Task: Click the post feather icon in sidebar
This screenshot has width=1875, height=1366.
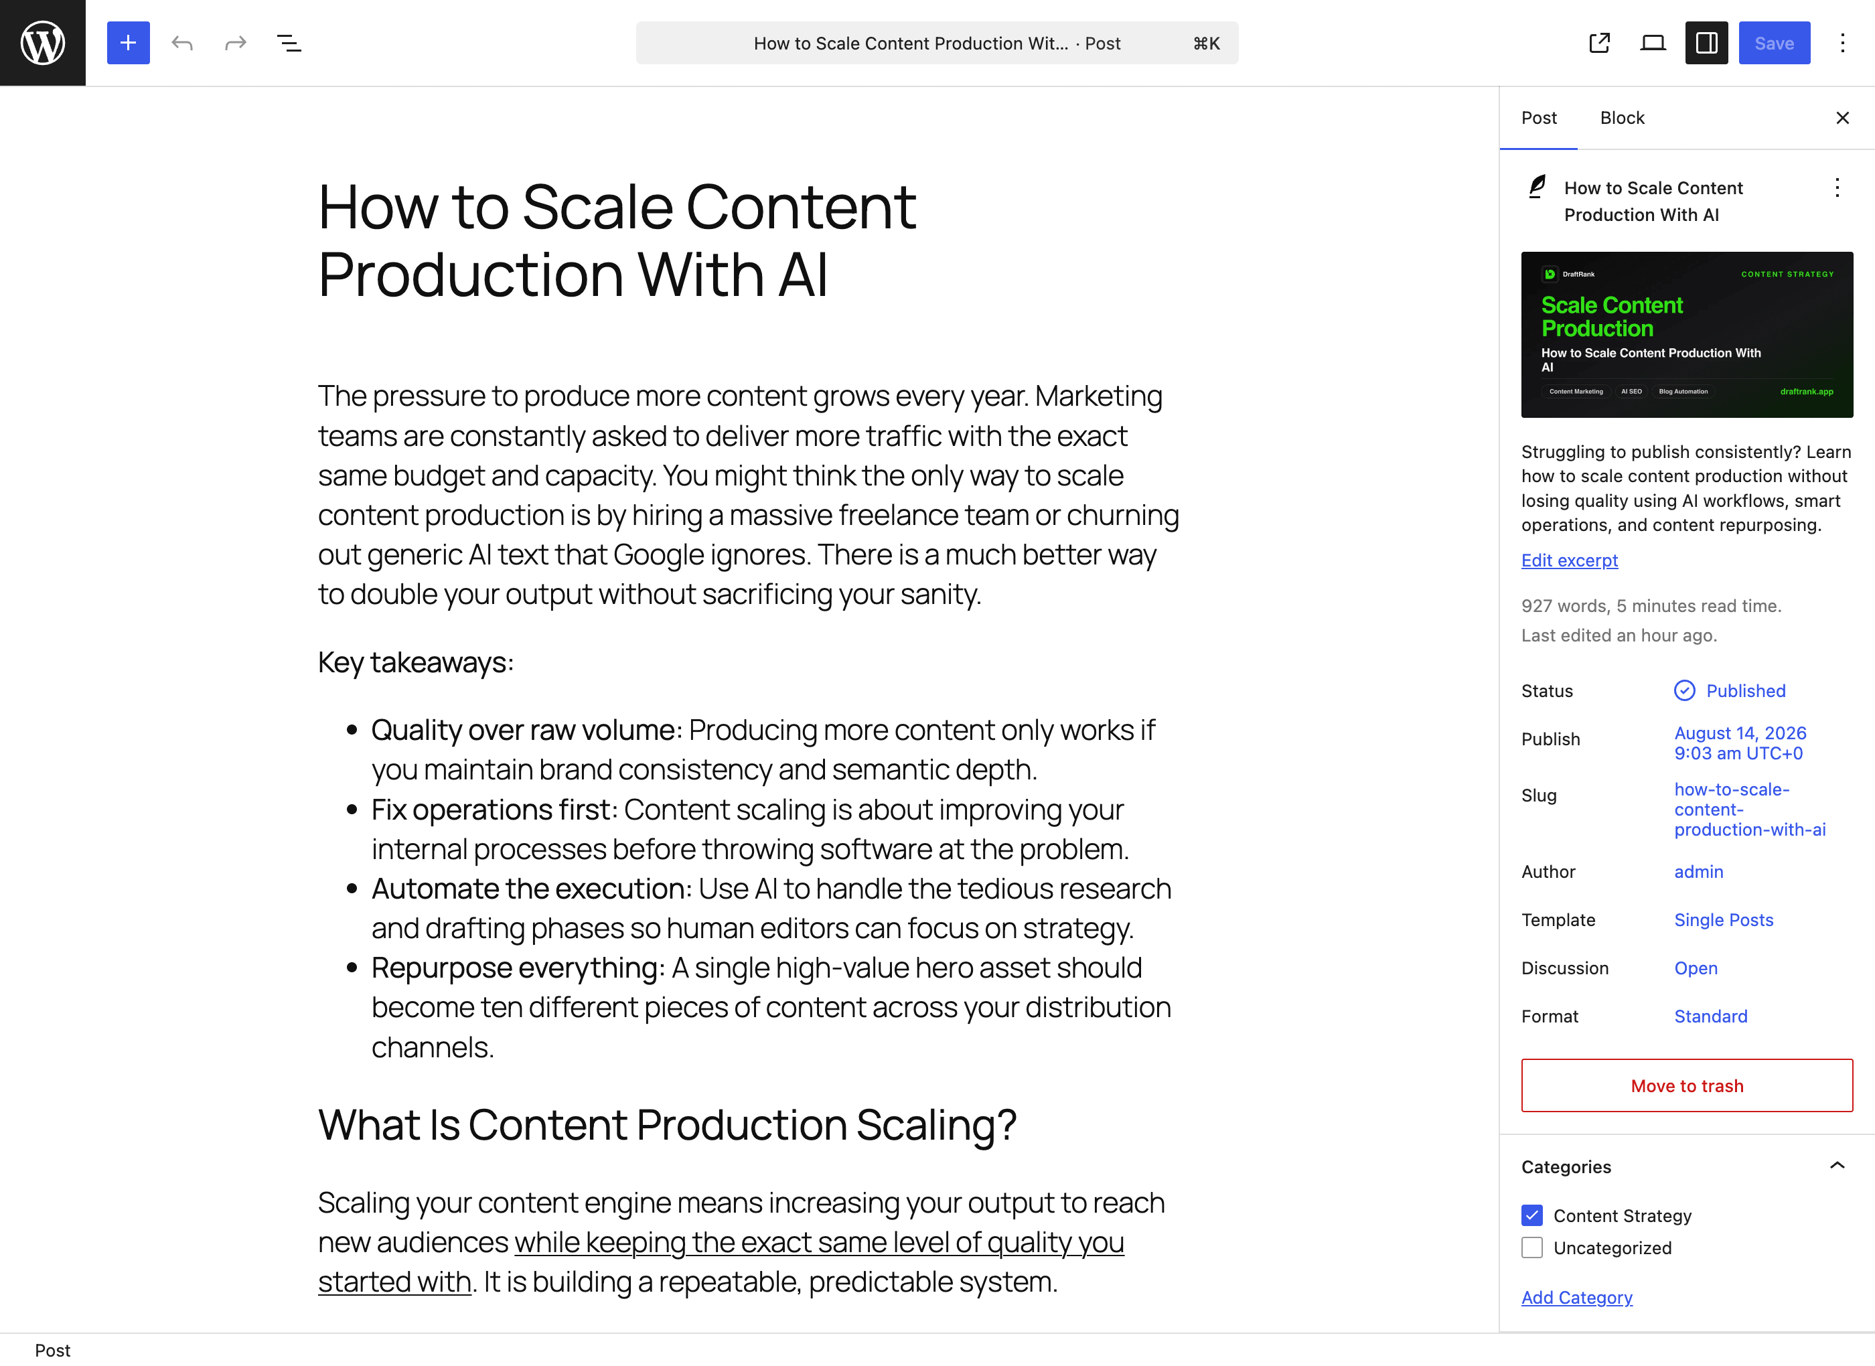Action: [1537, 187]
